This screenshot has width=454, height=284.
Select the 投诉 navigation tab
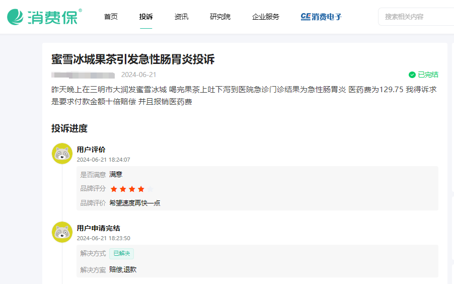click(146, 17)
